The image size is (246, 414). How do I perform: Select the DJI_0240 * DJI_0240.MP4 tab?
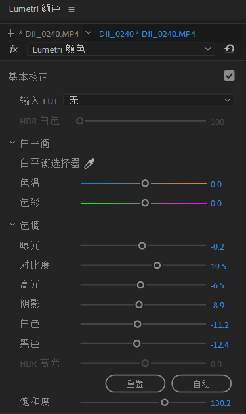tap(147, 34)
